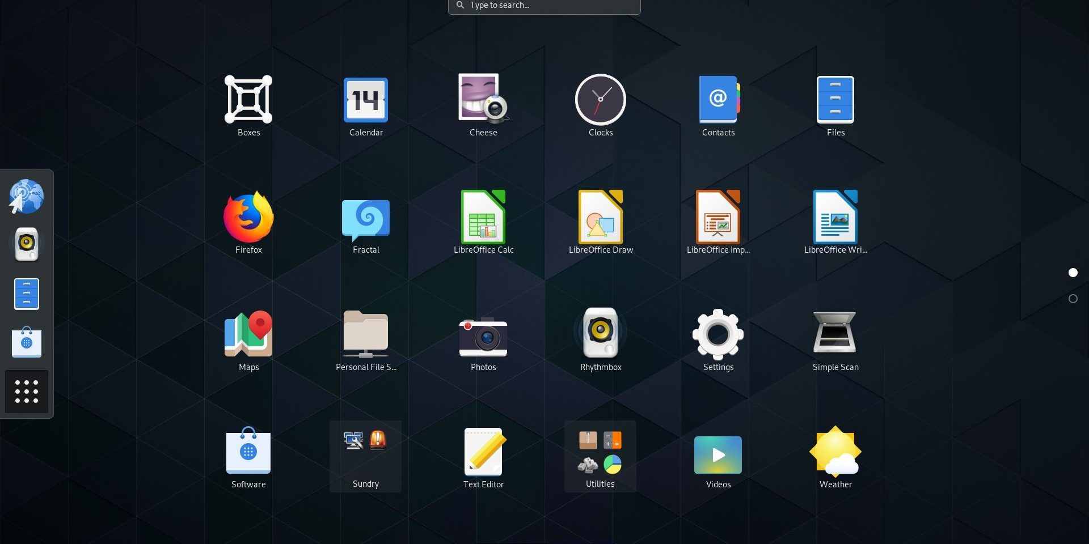Open the Maps application
The image size is (1089, 544).
pyautogui.click(x=248, y=334)
